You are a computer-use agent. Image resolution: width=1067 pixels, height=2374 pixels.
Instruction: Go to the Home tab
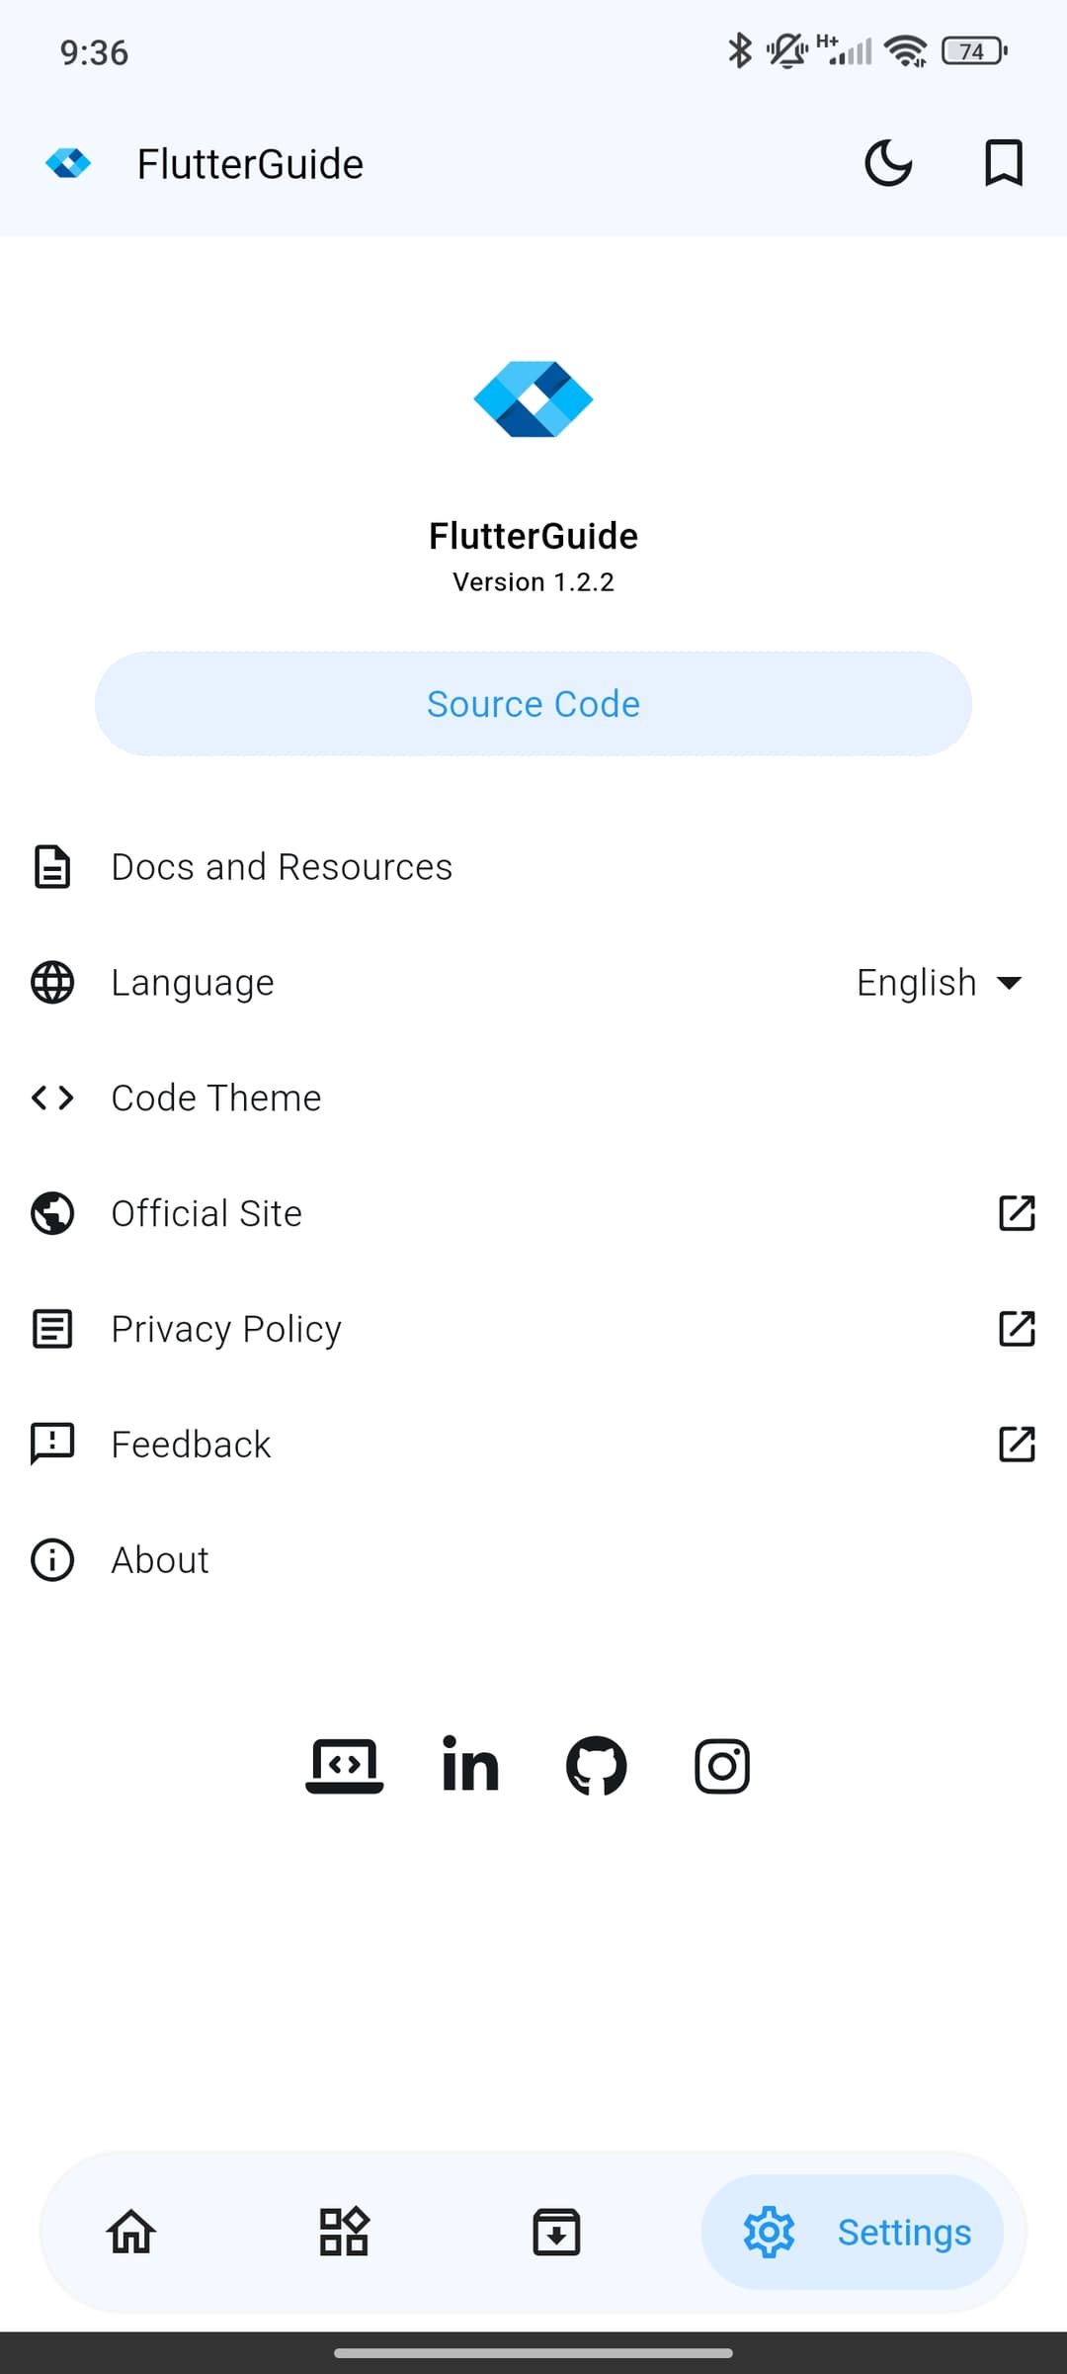131,2232
